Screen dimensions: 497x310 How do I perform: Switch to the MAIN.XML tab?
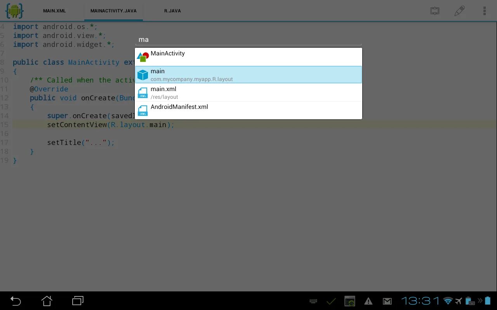54,11
